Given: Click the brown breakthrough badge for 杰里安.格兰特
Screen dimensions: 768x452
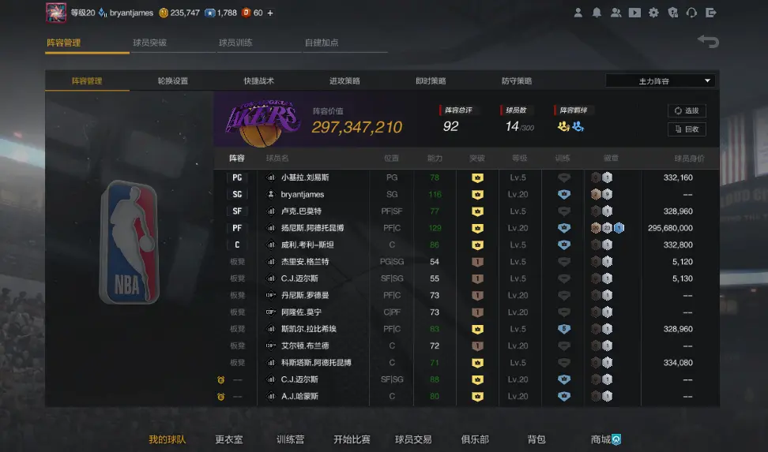Looking at the screenshot, I should [x=477, y=262].
